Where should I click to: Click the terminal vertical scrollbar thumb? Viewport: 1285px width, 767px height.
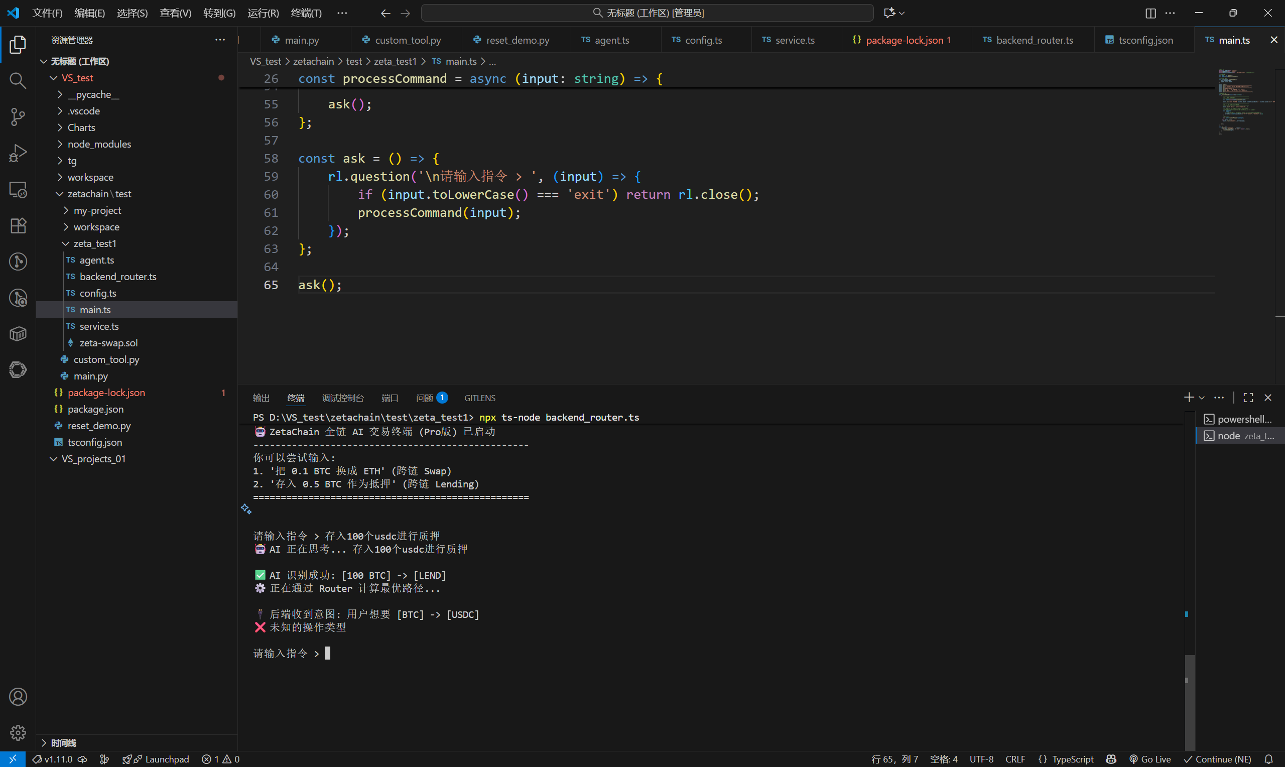pos(1190,702)
